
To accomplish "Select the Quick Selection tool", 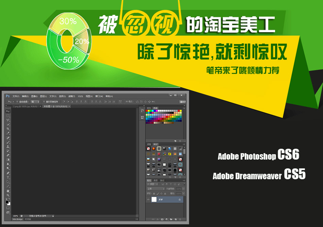I will click(x=8, y=124).
